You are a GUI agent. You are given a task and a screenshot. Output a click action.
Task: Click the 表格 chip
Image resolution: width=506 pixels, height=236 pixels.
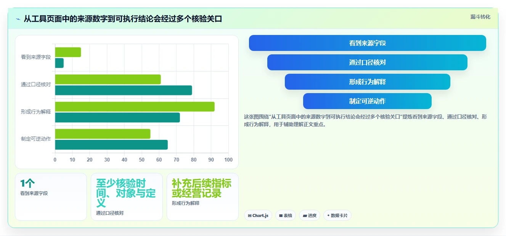pos(286,215)
